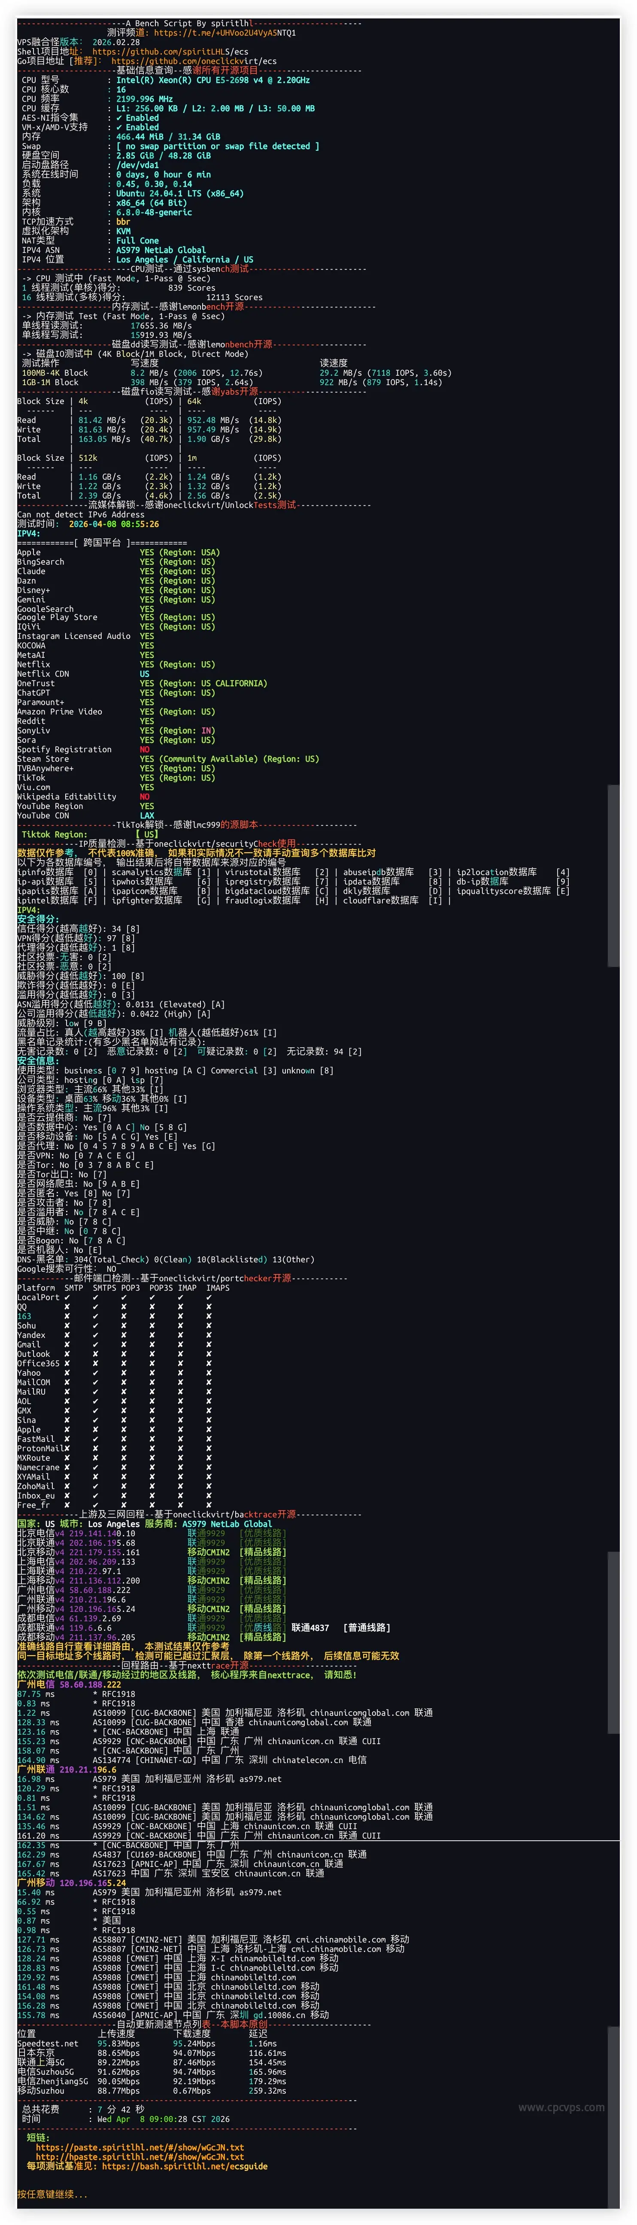Image resolution: width=637 pixels, height=2225 pixels.
Task: Select the Spotify Registration row
Action: [84, 751]
